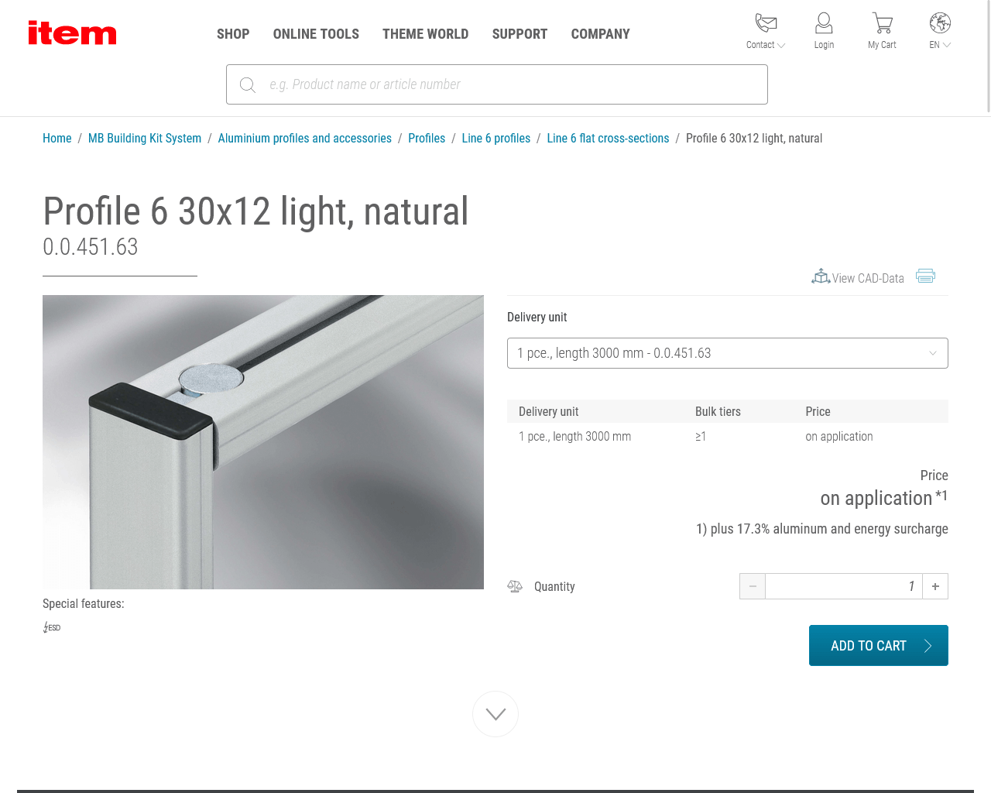Open the SHOP menu
This screenshot has width=991, height=793.
(233, 34)
